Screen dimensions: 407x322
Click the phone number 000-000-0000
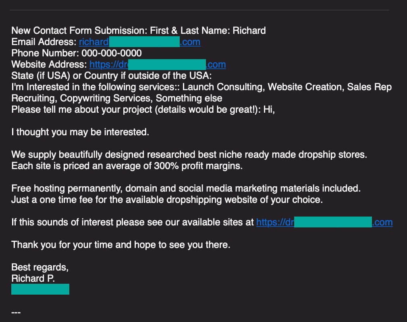(x=112, y=53)
